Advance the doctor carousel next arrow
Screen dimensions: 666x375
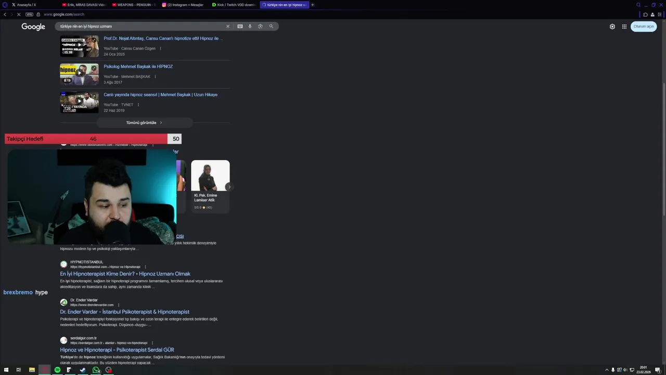[x=229, y=187]
